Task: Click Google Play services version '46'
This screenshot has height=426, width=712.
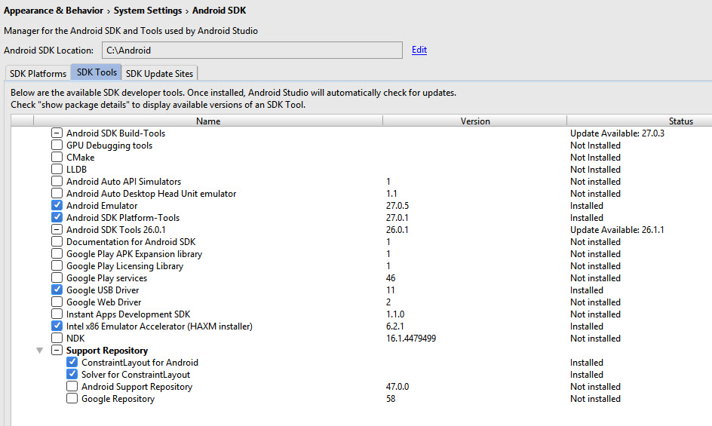Action: pyautogui.click(x=391, y=278)
